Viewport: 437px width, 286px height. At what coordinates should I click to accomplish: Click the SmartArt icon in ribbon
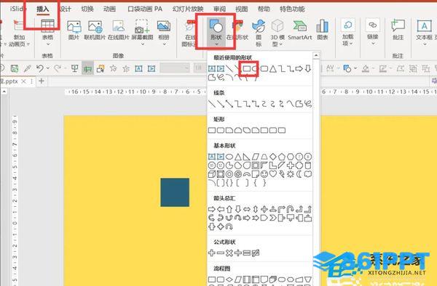(x=300, y=30)
